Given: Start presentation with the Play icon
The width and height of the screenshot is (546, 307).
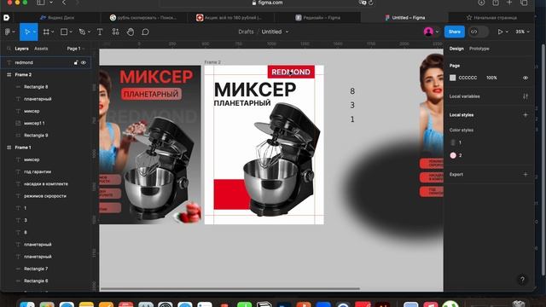Looking at the screenshot, I should (501, 32).
